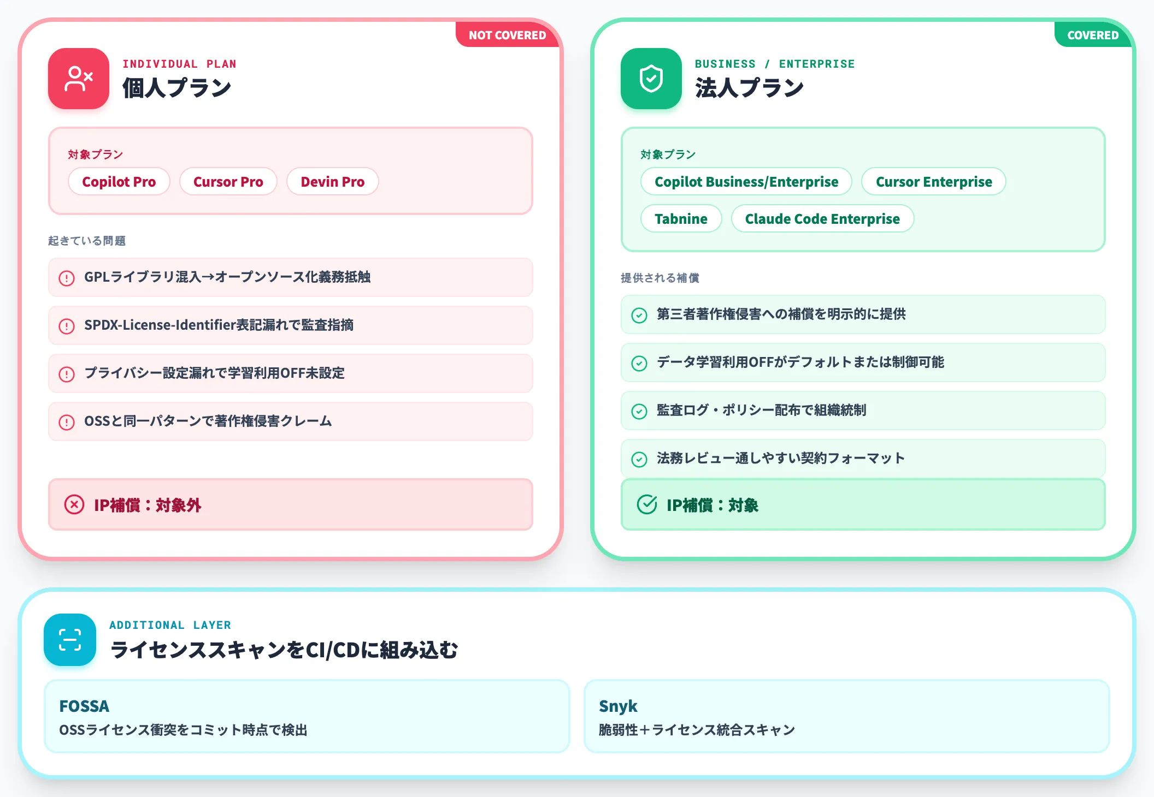Click the 個人プラン heading
Image resolution: width=1154 pixels, height=797 pixels.
coord(177,88)
